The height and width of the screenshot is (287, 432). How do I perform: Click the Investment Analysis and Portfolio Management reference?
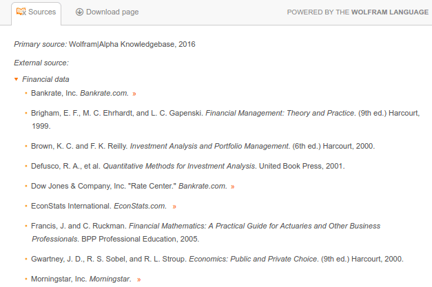(x=209, y=147)
